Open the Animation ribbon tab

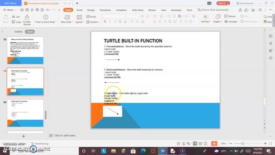tap(121, 10)
